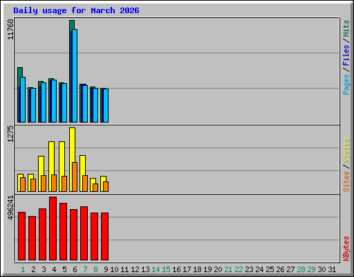354x277 pixels.
Task: Click the 496241 bottom axis value
Action: coord(10,208)
